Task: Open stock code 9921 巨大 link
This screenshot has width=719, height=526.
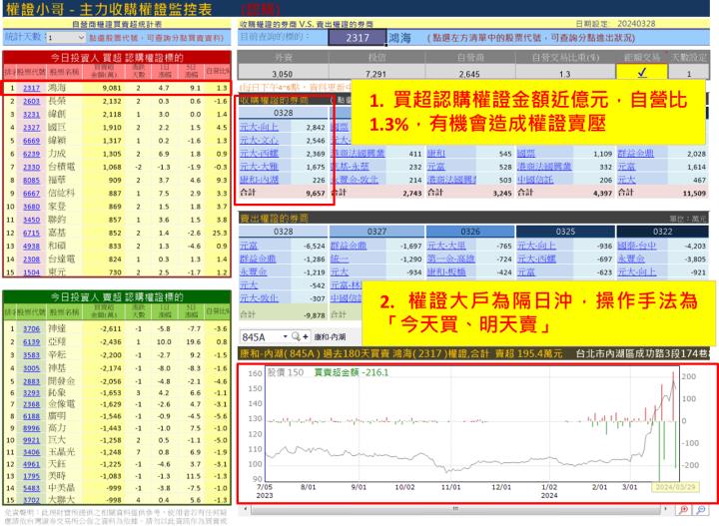Action: click(x=32, y=440)
